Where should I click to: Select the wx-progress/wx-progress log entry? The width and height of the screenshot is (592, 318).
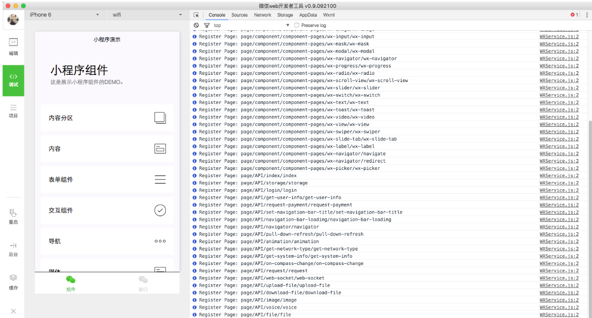point(389,65)
